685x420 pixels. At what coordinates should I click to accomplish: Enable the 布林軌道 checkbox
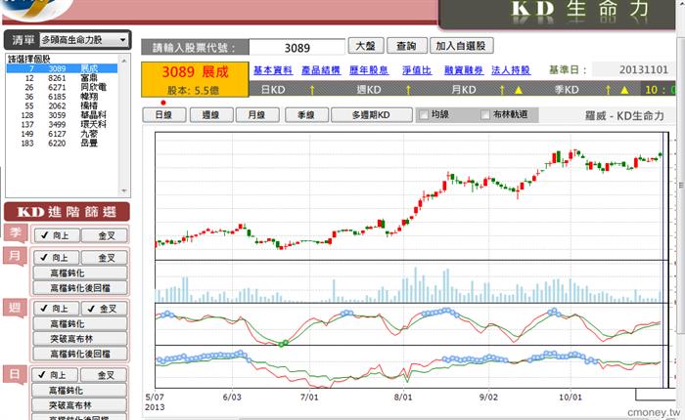[x=485, y=114]
